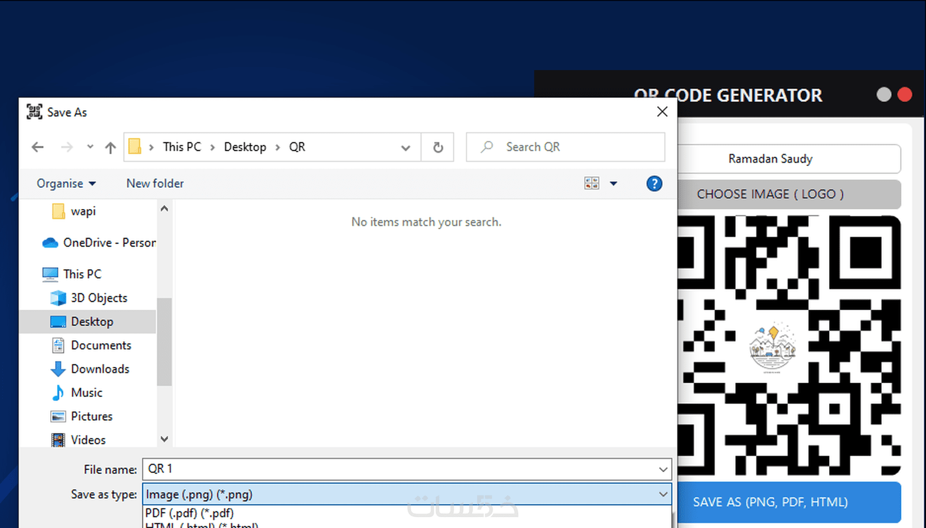
Task: Select This PC in address breadcrumb
Action: pyautogui.click(x=182, y=147)
